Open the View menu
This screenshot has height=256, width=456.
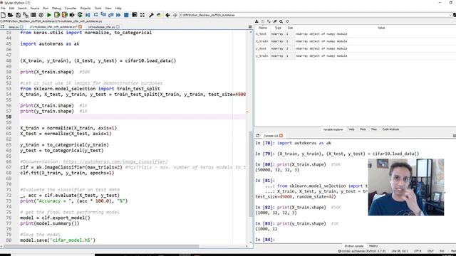click(x=108, y=8)
